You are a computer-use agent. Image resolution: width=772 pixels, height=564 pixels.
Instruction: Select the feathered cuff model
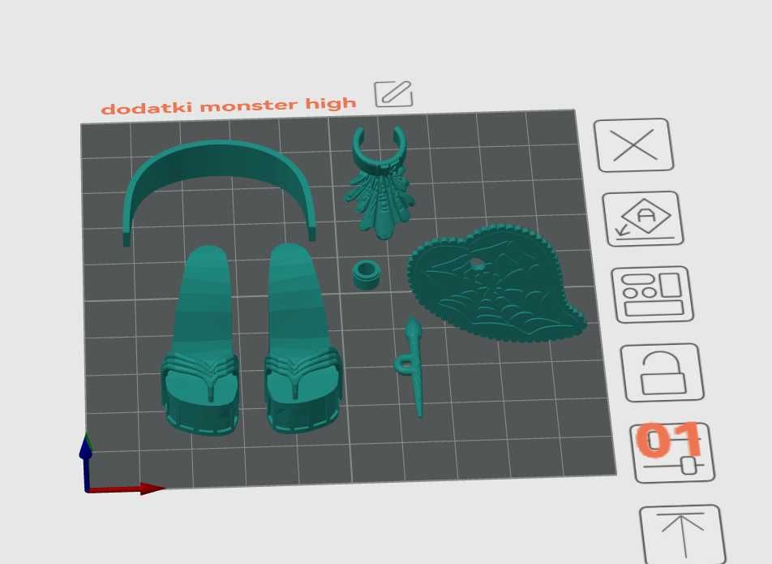coord(380,183)
